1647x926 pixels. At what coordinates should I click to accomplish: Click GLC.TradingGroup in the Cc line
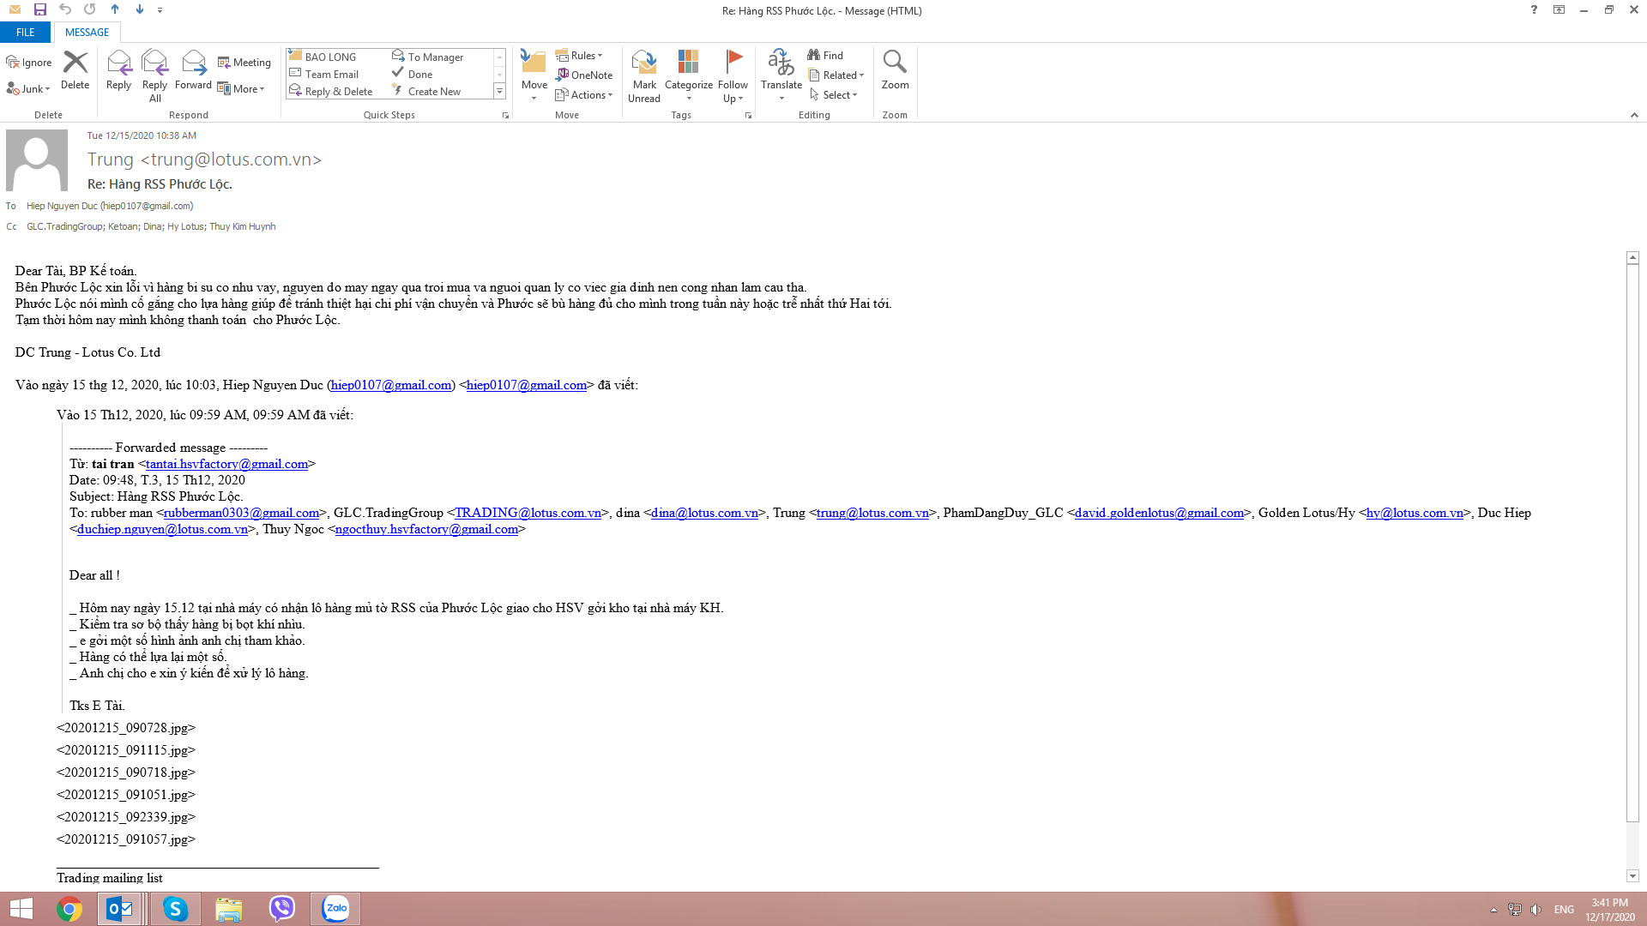[64, 226]
